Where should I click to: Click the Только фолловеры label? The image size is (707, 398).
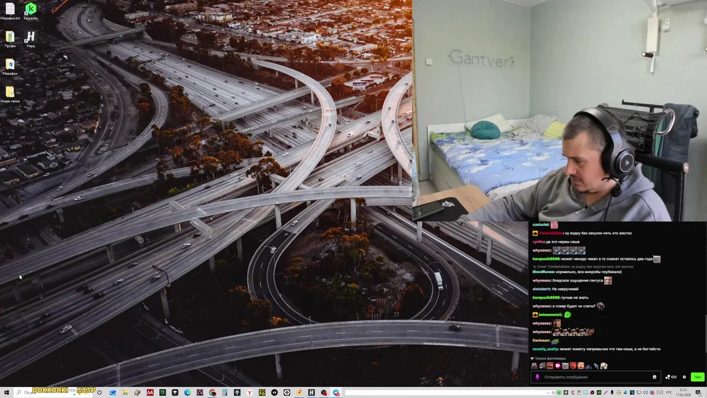click(x=550, y=358)
